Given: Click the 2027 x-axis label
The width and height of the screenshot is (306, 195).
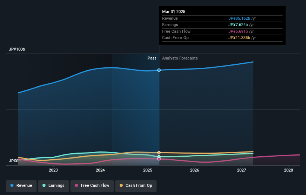Looking at the screenshot, I should pos(242,170).
